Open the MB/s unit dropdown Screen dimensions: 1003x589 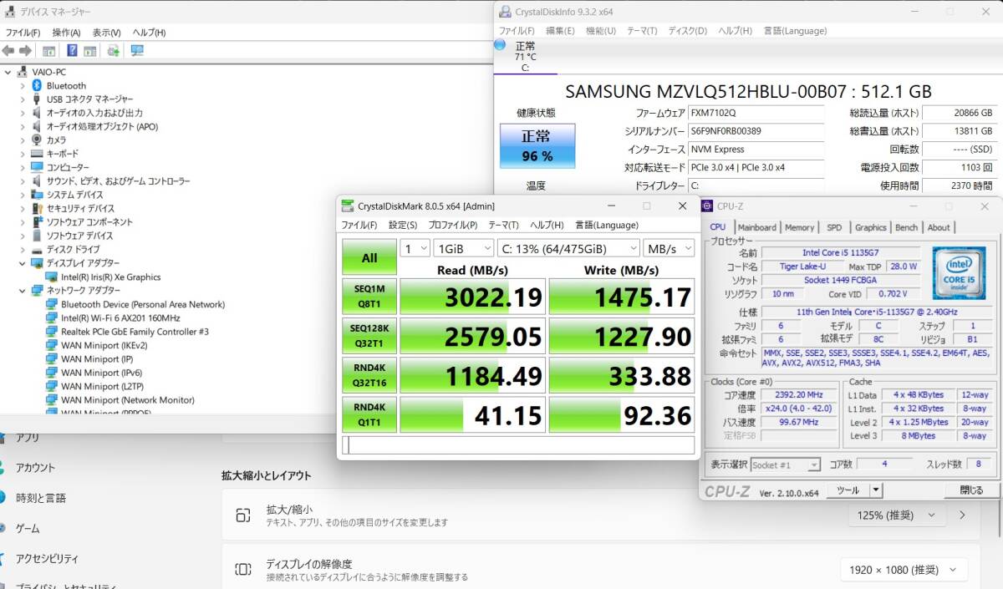click(669, 248)
